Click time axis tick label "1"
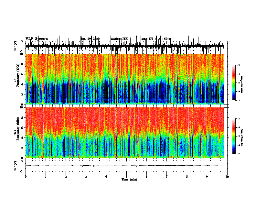 [46, 177]
